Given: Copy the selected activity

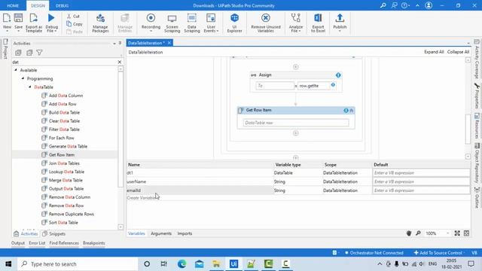Looking at the screenshot, I should 75,24.
